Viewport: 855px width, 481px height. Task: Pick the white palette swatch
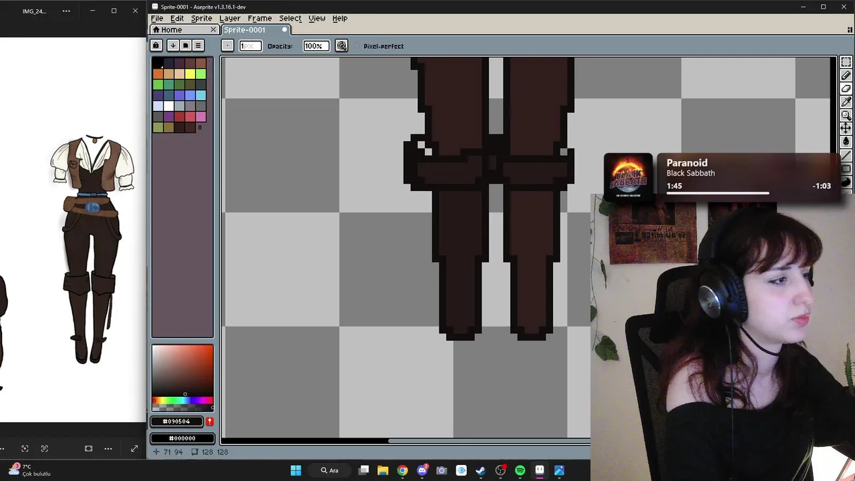169,106
